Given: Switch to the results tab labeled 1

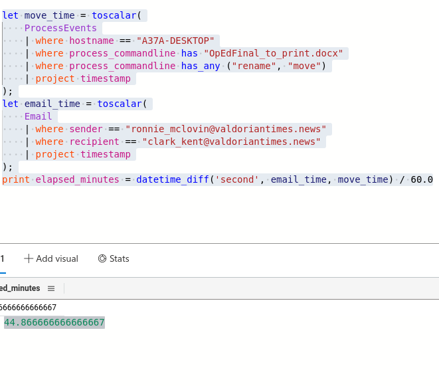Looking at the screenshot, I should [x=3, y=259].
